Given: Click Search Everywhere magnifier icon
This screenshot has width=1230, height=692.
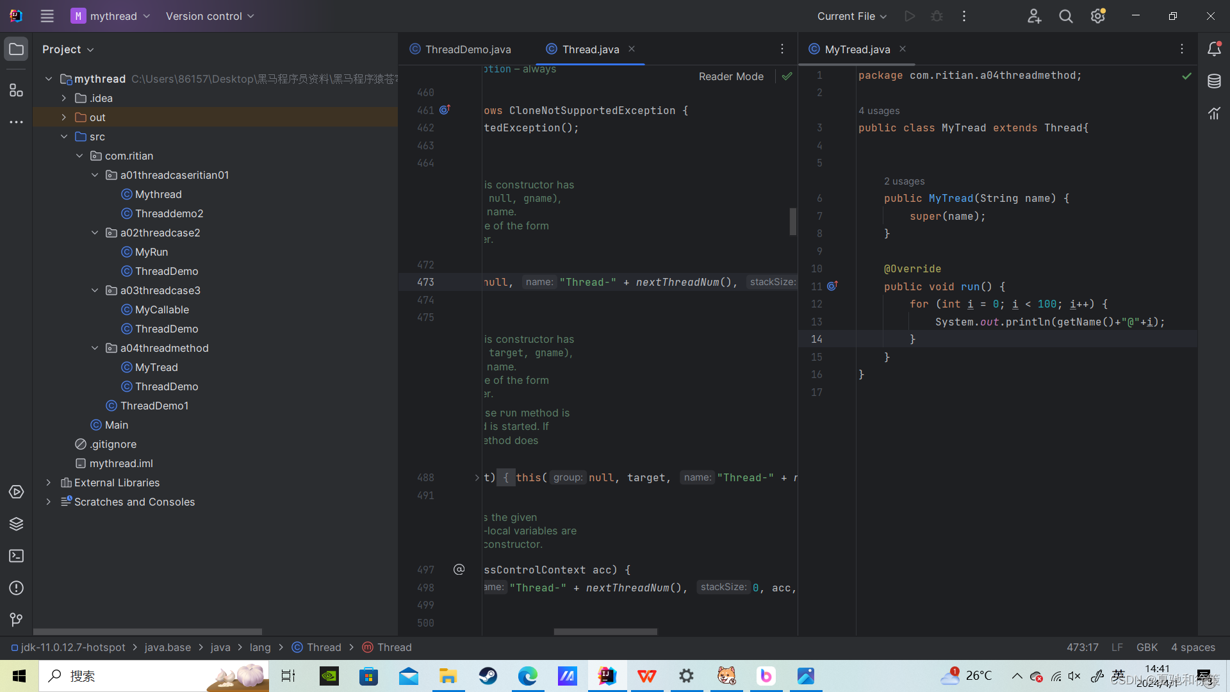Looking at the screenshot, I should [x=1066, y=17].
